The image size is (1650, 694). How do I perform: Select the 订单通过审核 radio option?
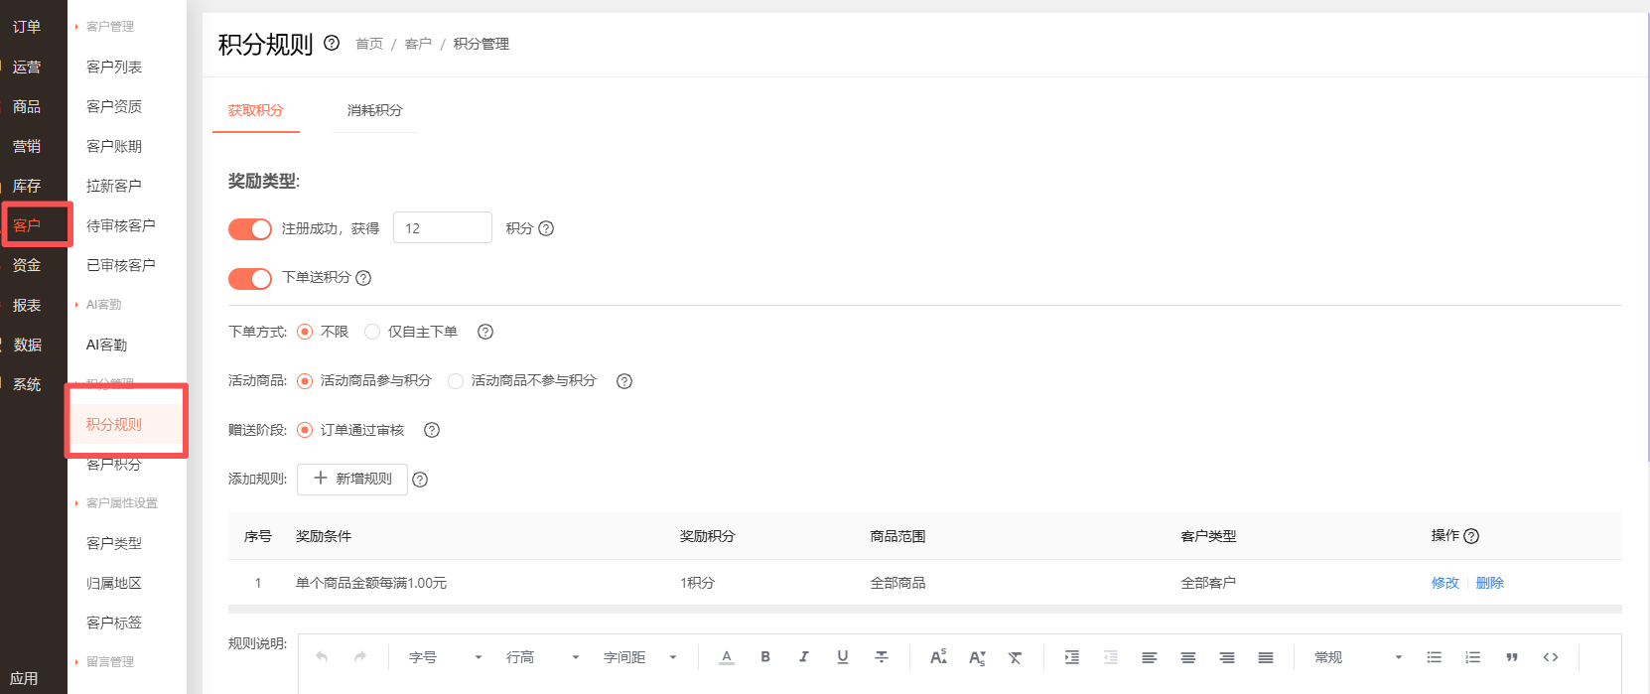305,430
